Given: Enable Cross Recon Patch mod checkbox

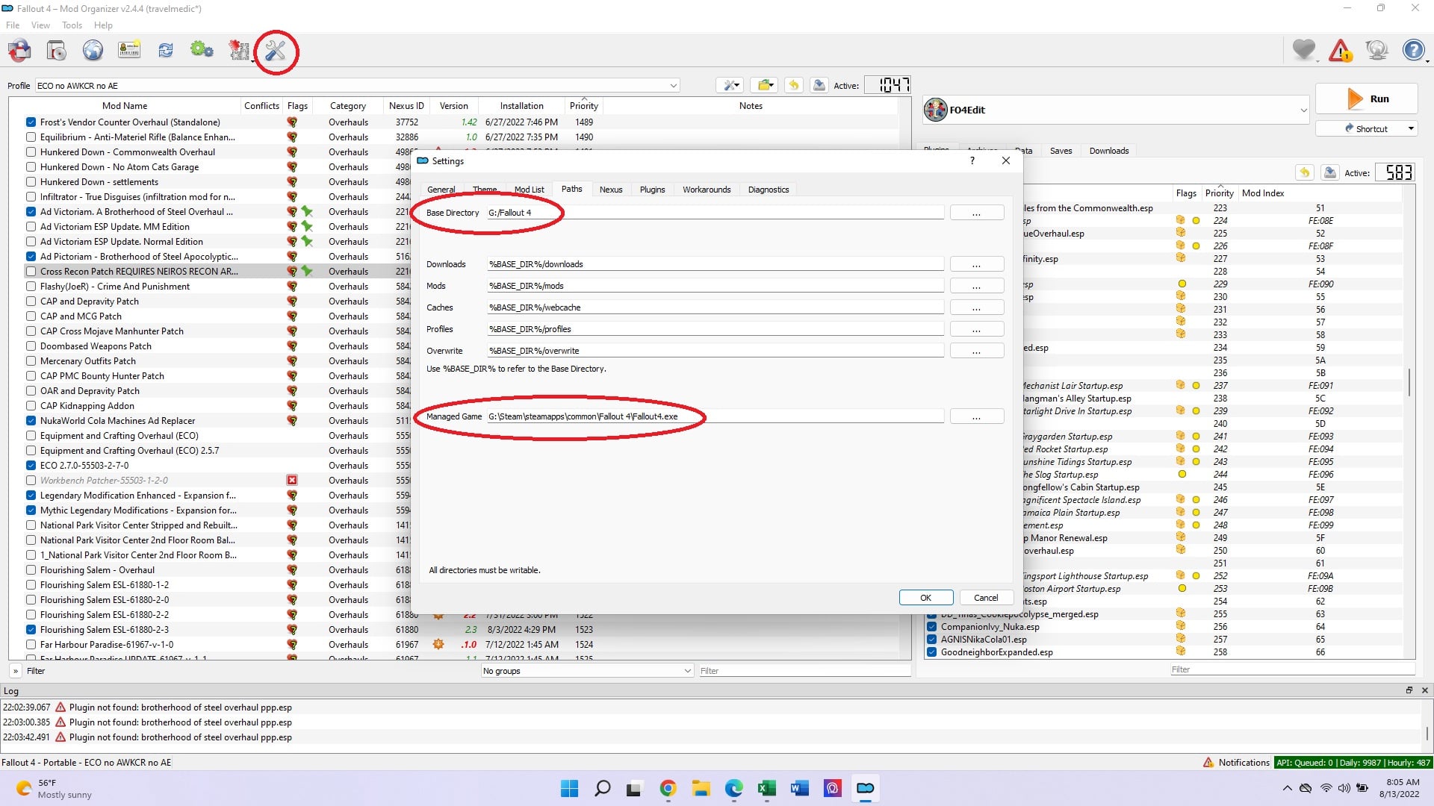Looking at the screenshot, I should (31, 272).
